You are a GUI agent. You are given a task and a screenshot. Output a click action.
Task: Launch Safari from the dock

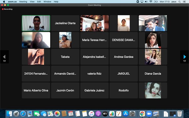pyautogui.click(x=23, y=114)
